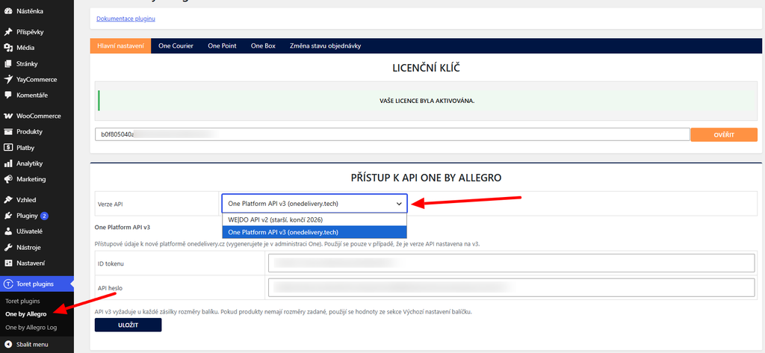Viewport: 765px width, 353px height.
Task: Click the Analytiky menu label
Action: point(30,163)
